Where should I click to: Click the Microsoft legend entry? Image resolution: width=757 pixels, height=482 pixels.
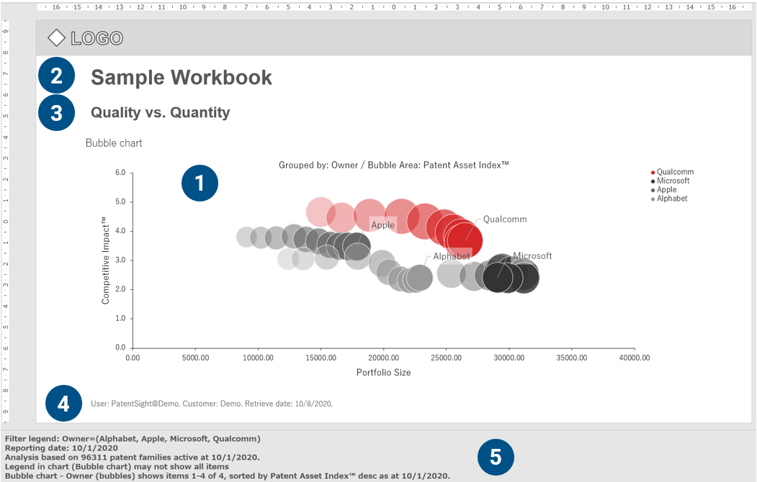tap(670, 181)
